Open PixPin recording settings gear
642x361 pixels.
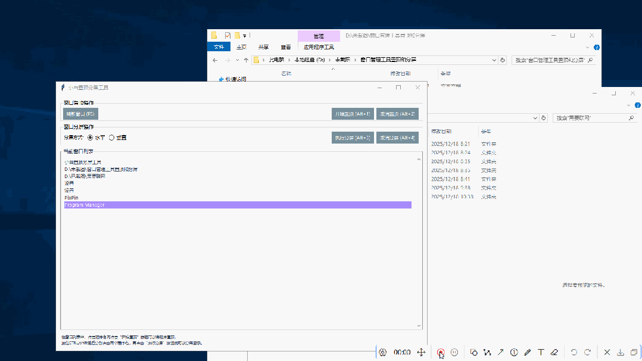[x=382, y=353]
